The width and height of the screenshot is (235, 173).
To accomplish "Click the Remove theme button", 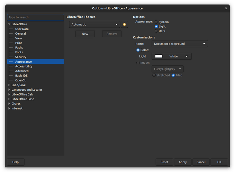I will 112,34.
